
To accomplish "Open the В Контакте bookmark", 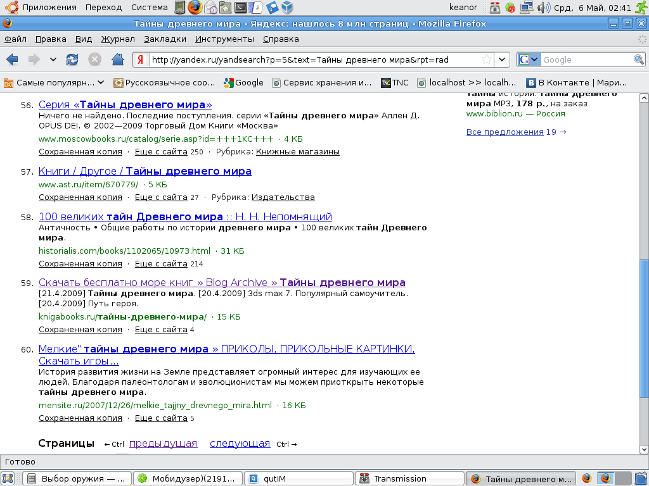I will tap(576, 83).
